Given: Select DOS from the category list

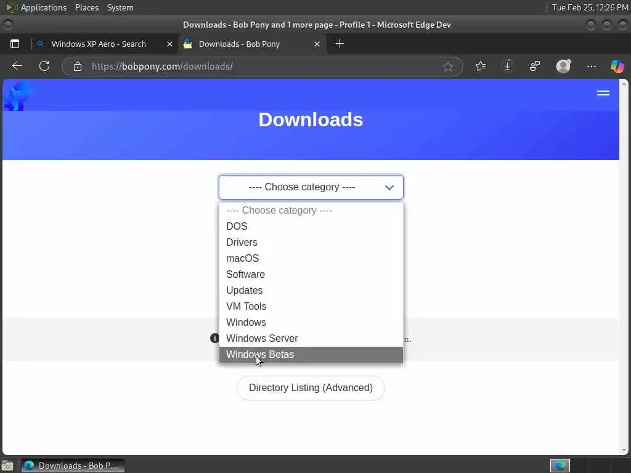Looking at the screenshot, I should [x=311, y=226].
